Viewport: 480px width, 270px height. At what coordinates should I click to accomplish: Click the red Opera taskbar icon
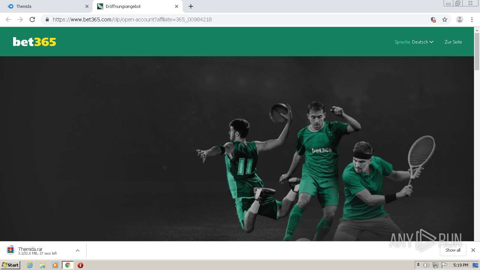80,265
